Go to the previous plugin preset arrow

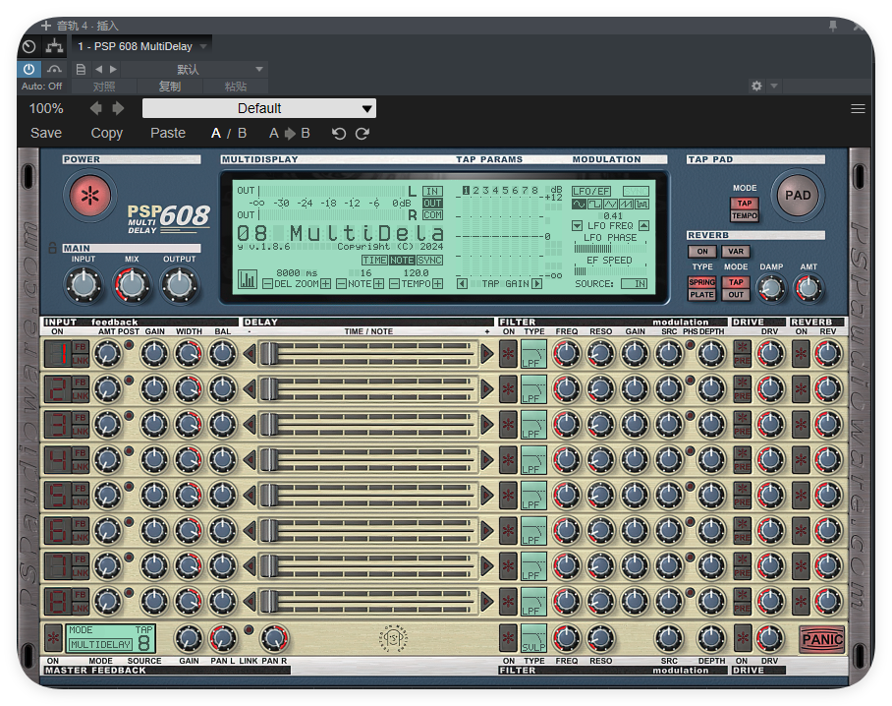coord(96,108)
